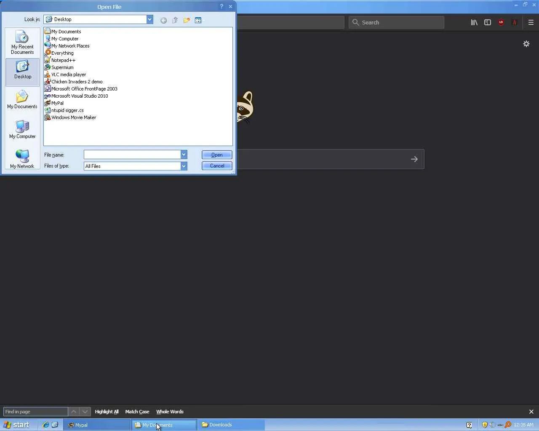Screen dimensions: 539x431
Task: Find next match with down arrow
Action: pyautogui.click(x=85, y=412)
